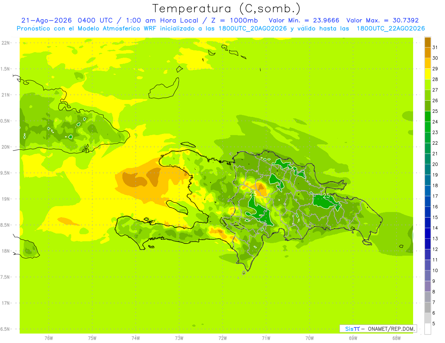Pick the lime swatch between 27 and 28
Screen dimensions: 445x343
point(428,85)
